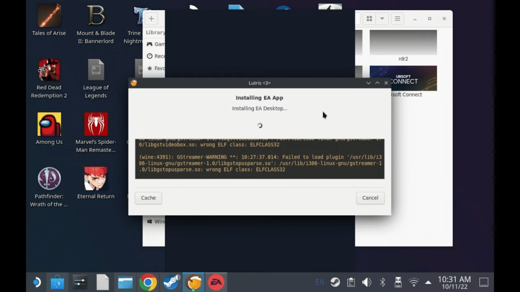Click chevron-up button in Lutris <3> title bar
Screen dimensions: 520x292
tap(377, 83)
